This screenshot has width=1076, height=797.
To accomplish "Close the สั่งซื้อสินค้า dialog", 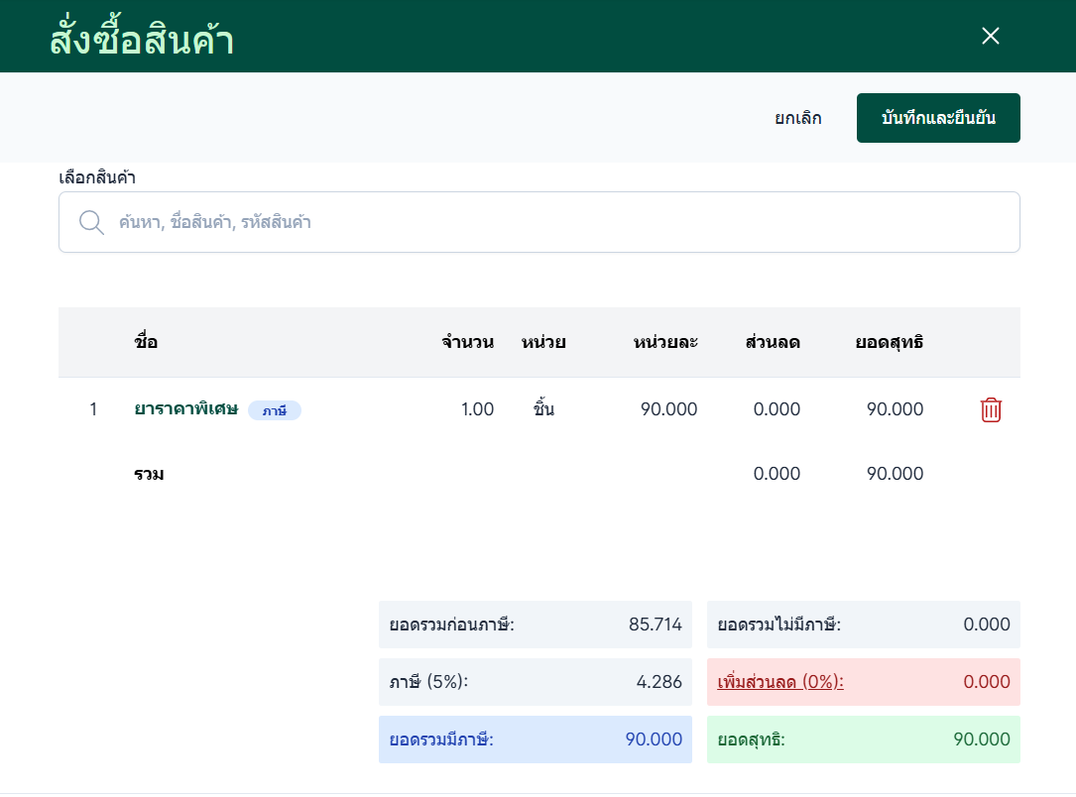I will [x=990, y=37].
